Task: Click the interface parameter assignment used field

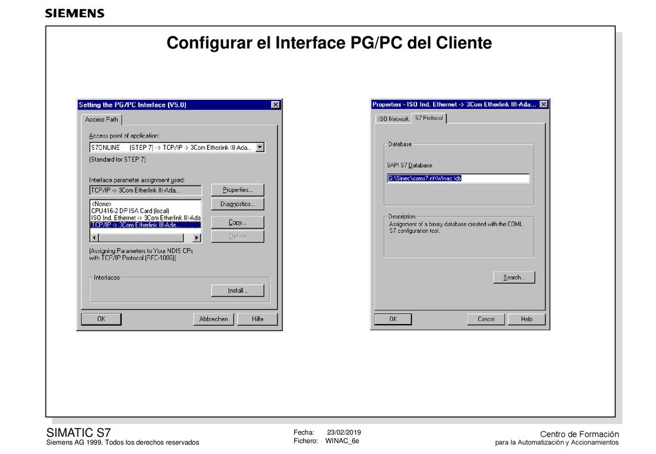Action: [x=145, y=191]
